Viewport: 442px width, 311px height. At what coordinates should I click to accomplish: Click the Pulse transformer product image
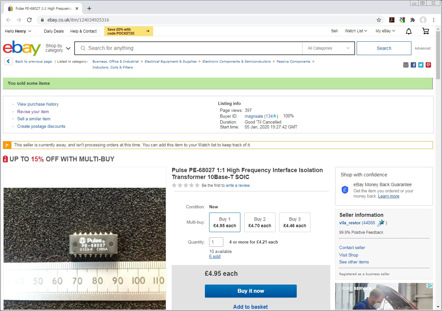85,248
